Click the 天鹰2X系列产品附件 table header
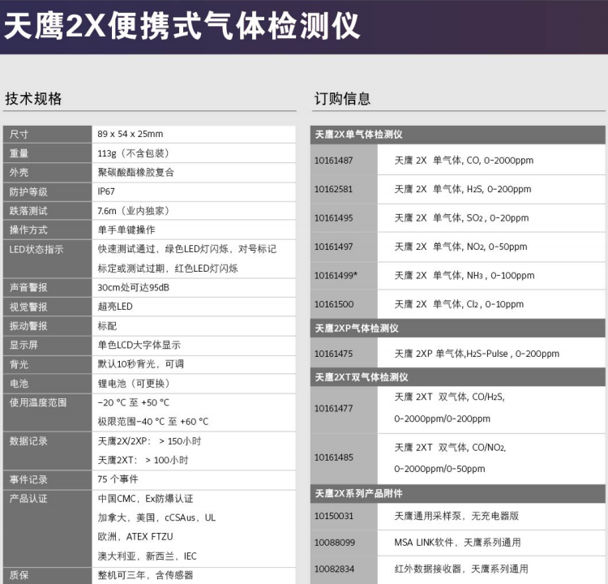Image resolution: width=608 pixels, height=584 pixels. click(x=358, y=493)
